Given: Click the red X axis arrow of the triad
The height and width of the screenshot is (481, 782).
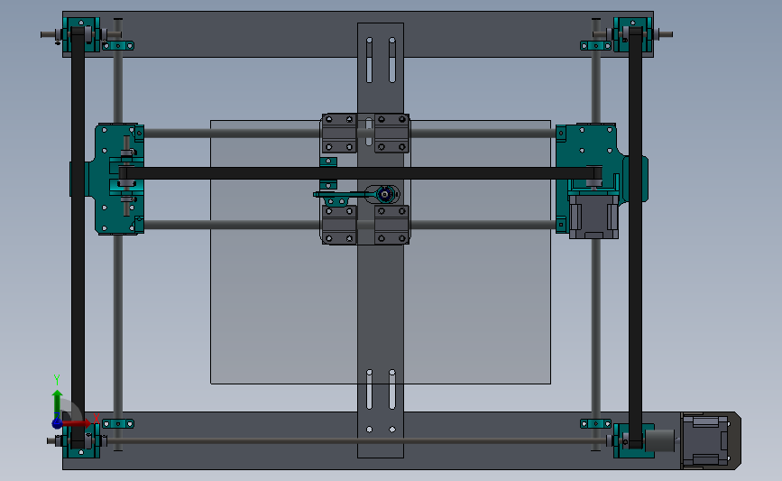Looking at the screenshot, I should [78, 423].
